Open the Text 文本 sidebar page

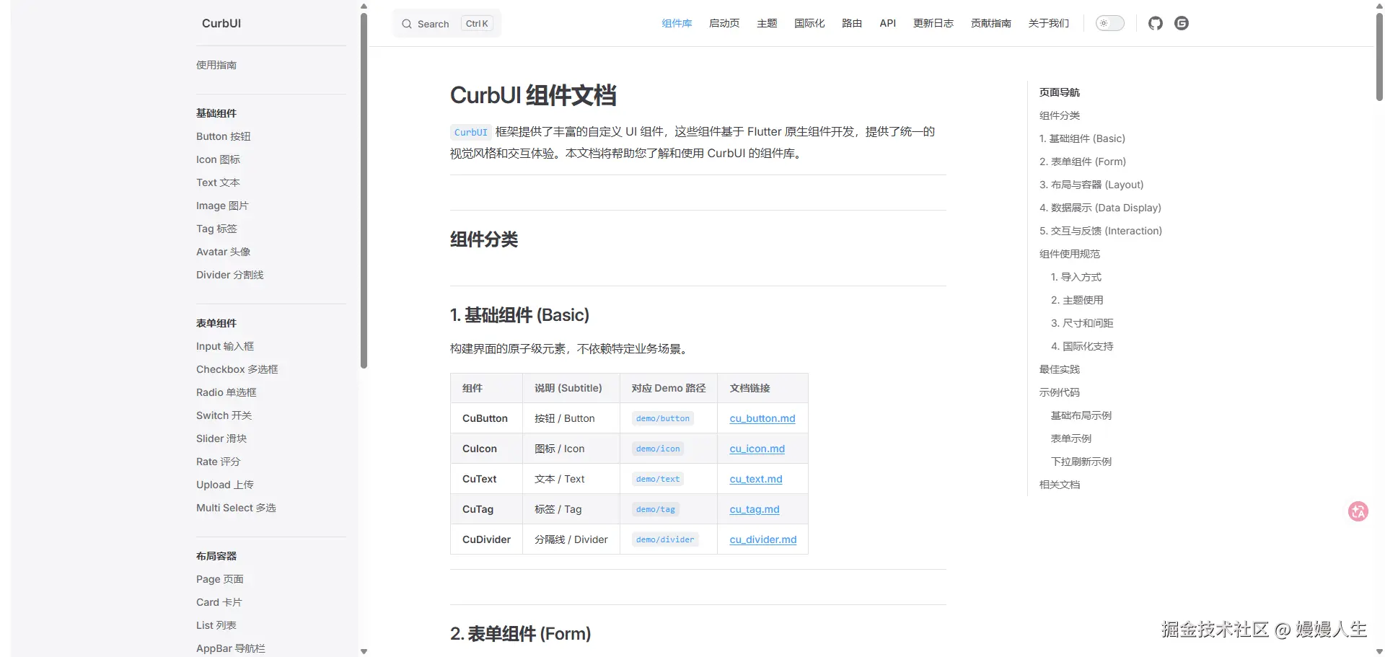(218, 182)
